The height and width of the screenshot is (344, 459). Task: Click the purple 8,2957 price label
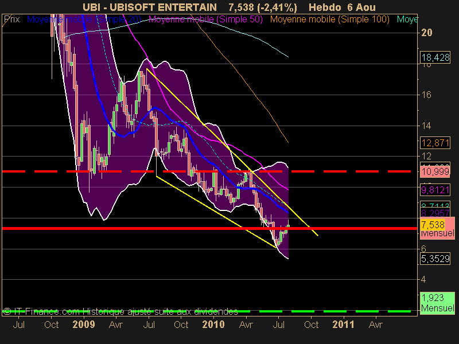point(435,213)
